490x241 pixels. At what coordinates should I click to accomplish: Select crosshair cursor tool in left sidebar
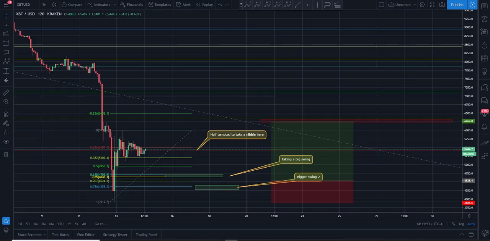pyautogui.click(x=6, y=16)
